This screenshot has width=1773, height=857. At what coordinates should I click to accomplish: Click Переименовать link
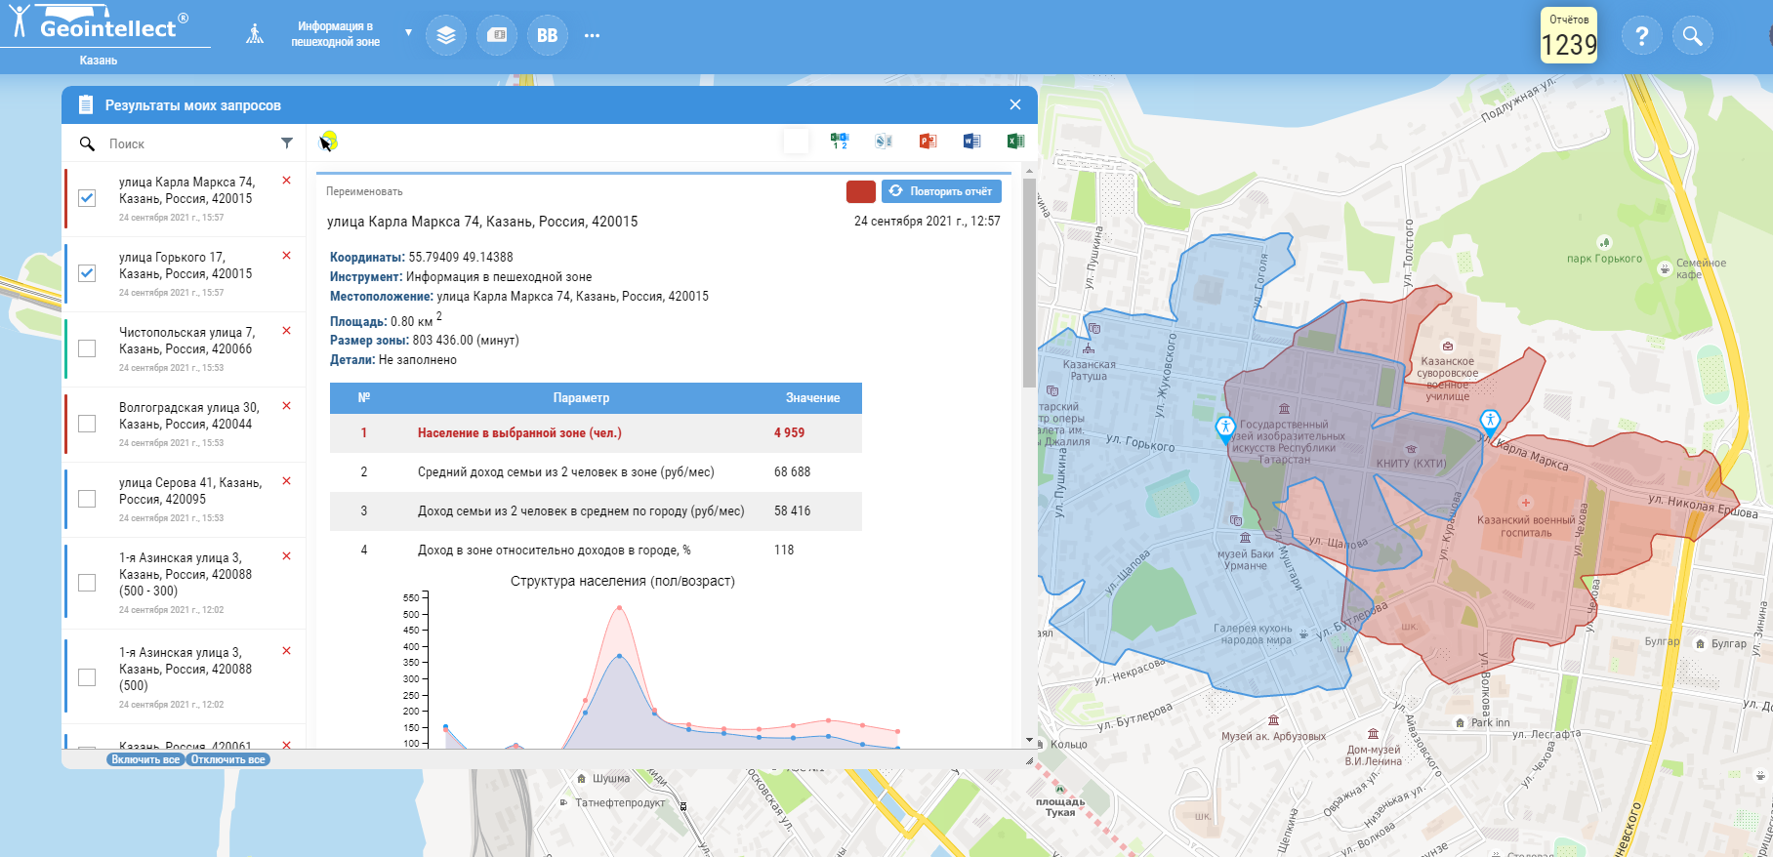tap(364, 192)
